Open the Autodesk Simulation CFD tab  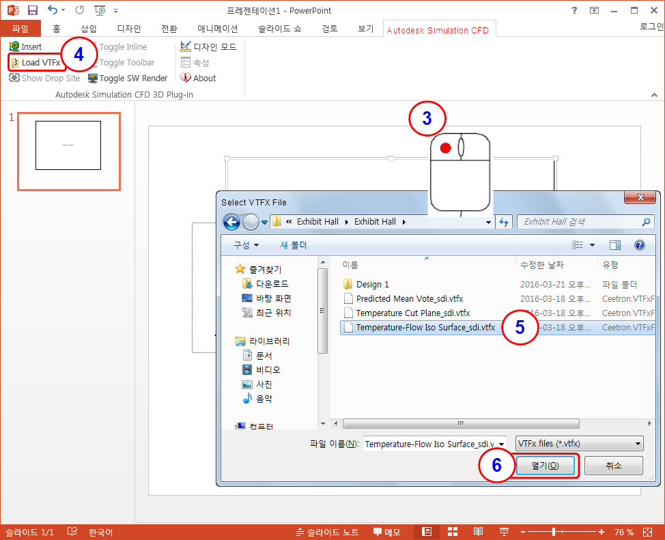click(x=438, y=30)
